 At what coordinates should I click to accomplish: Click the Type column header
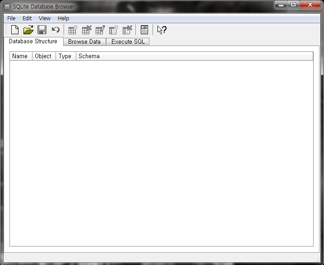[66, 56]
